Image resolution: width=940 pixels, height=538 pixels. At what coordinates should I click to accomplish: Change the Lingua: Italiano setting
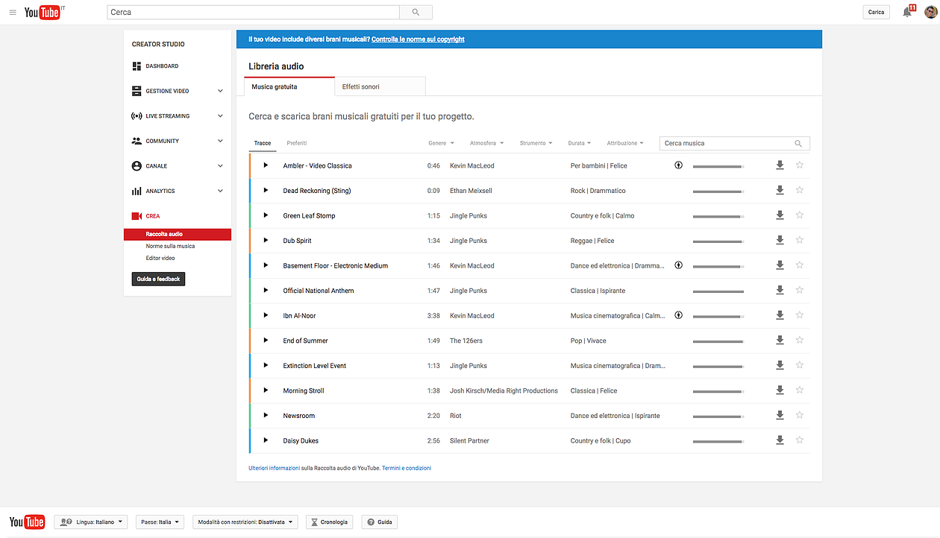(x=91, y=522)
